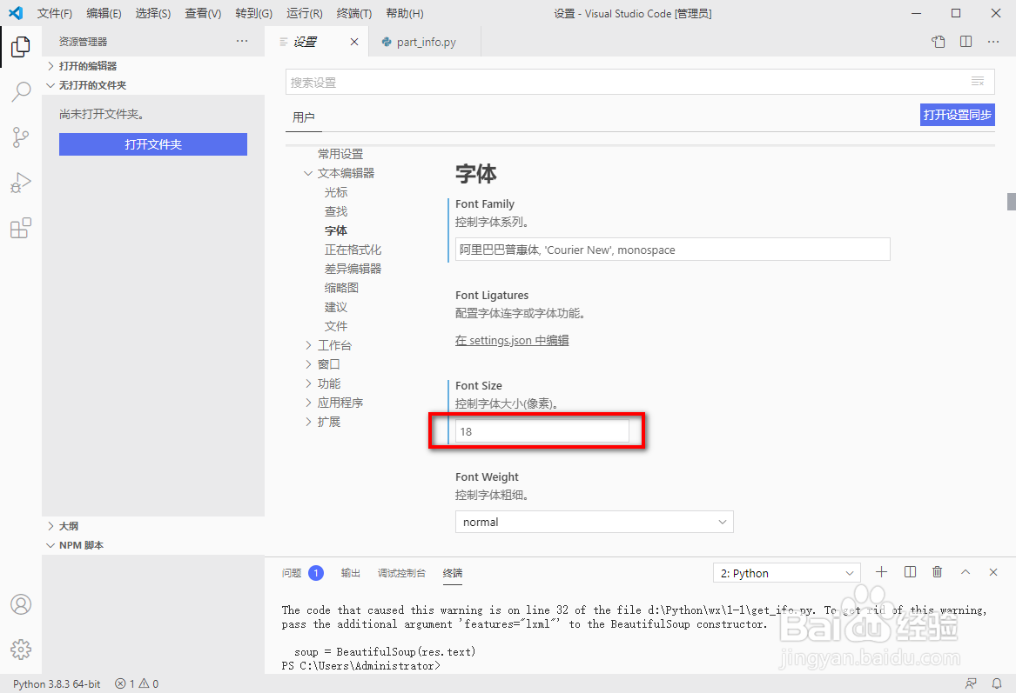Click the feedback icon in status bar

pyautogui.click(x=971, y=683)
